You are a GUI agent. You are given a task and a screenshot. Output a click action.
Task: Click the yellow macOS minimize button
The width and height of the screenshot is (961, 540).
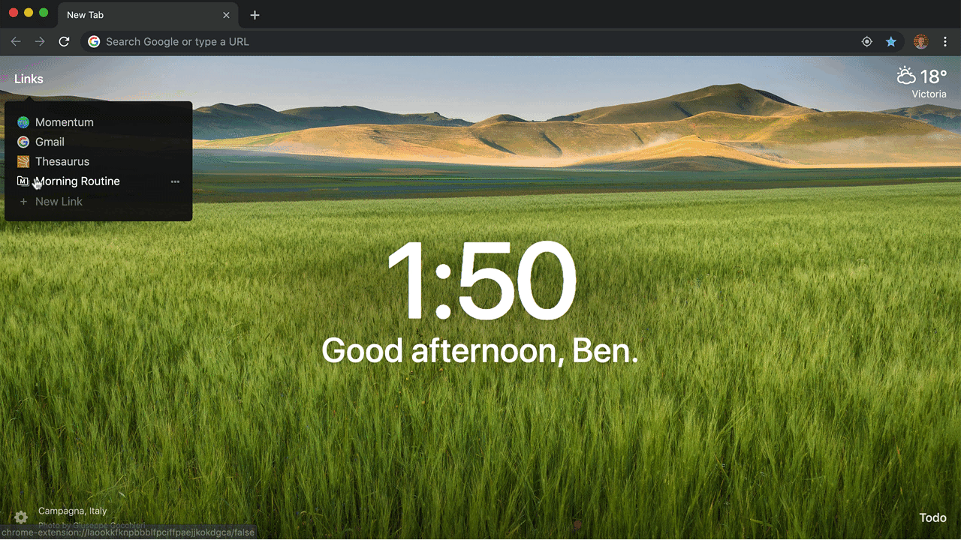click(x=29, y=13)
